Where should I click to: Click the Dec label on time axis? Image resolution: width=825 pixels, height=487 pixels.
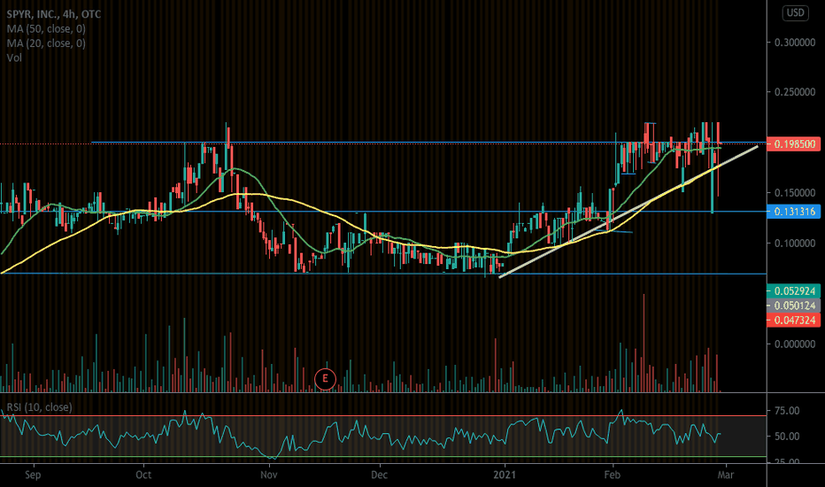click(x=380, y=475)
